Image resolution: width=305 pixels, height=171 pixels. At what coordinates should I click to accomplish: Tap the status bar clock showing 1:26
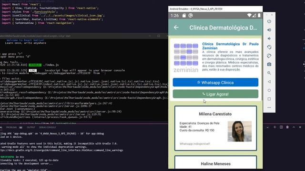click(x=174, y=16)
